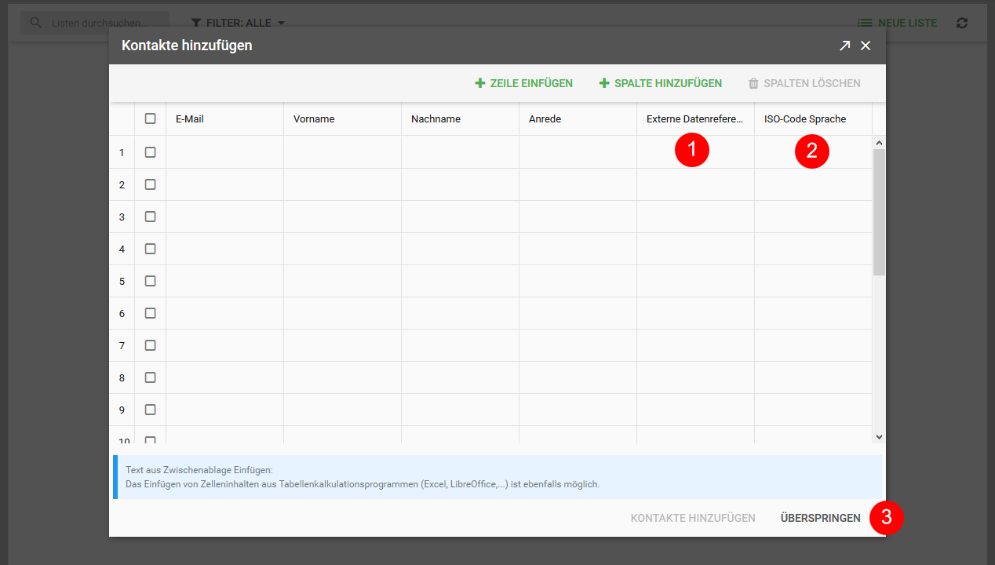Viewport: 995px width, 565px height.
Task: Click the Nachname cell in row 3
Action: (x=461, y=217)
